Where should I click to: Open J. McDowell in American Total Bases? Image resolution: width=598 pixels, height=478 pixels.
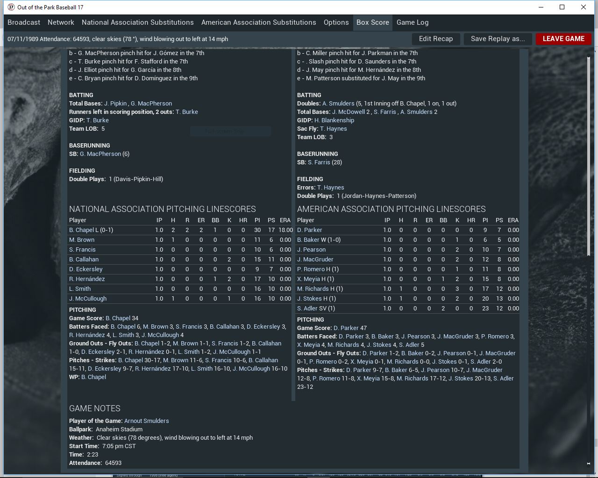tap(349, 112)
